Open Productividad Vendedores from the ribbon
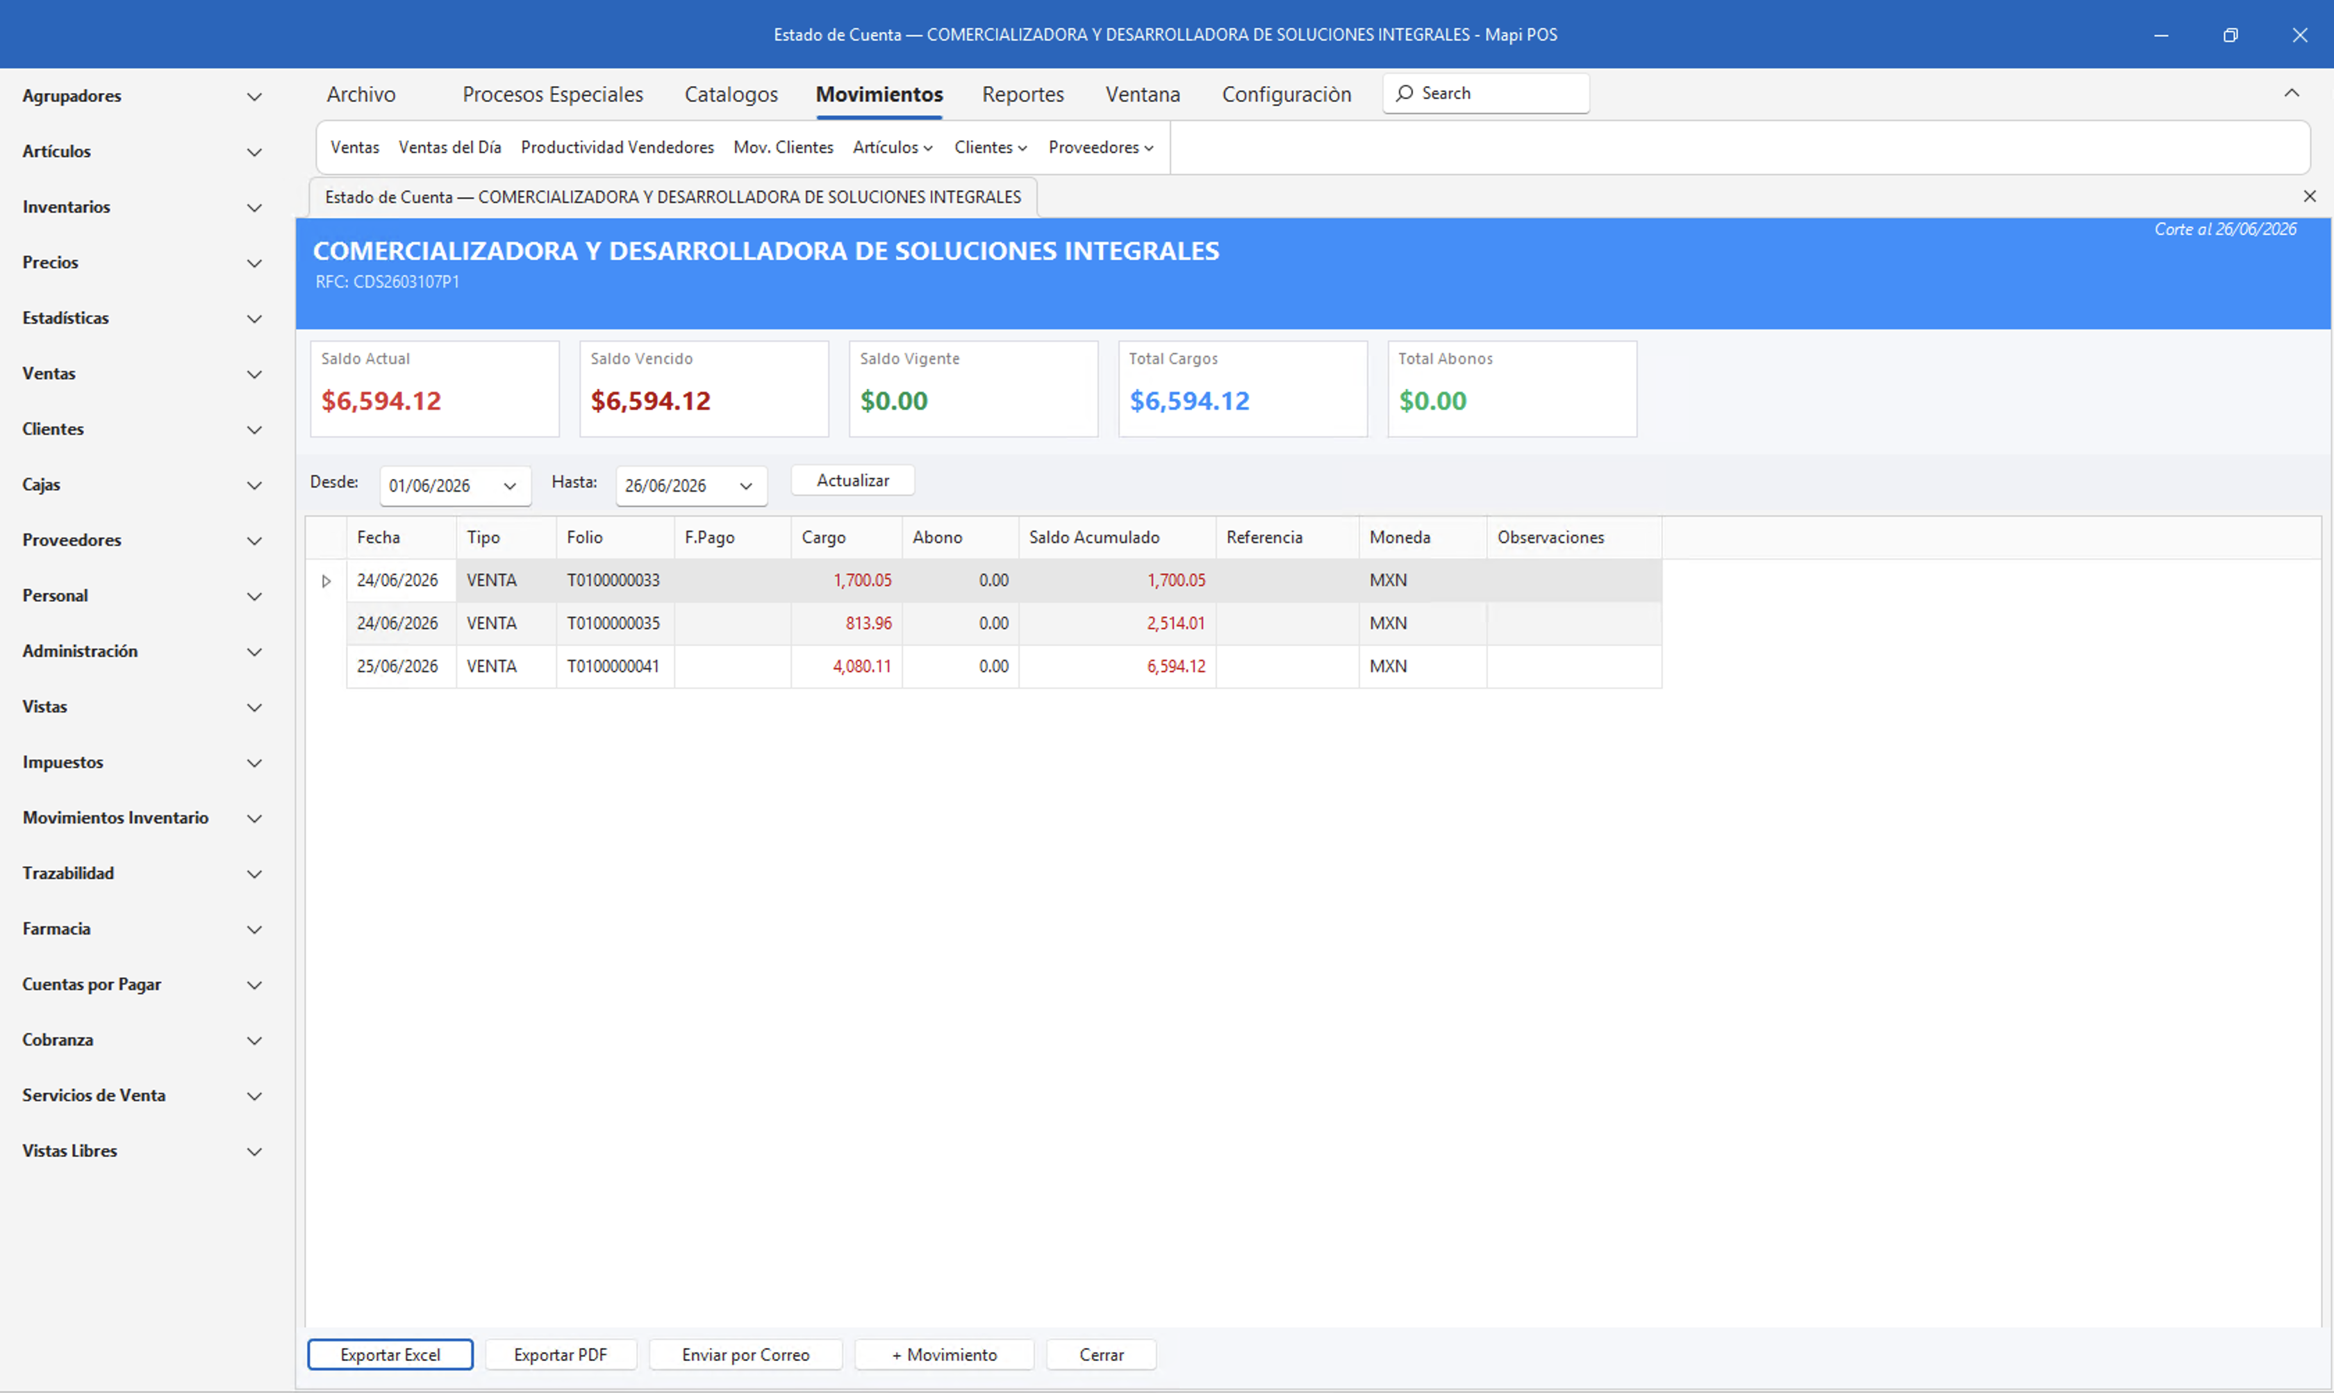Screen dimensions: 2334x1393 click(x=618, y=147)
